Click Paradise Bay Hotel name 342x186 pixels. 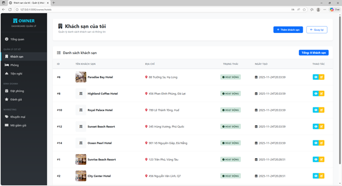(100, 77)
